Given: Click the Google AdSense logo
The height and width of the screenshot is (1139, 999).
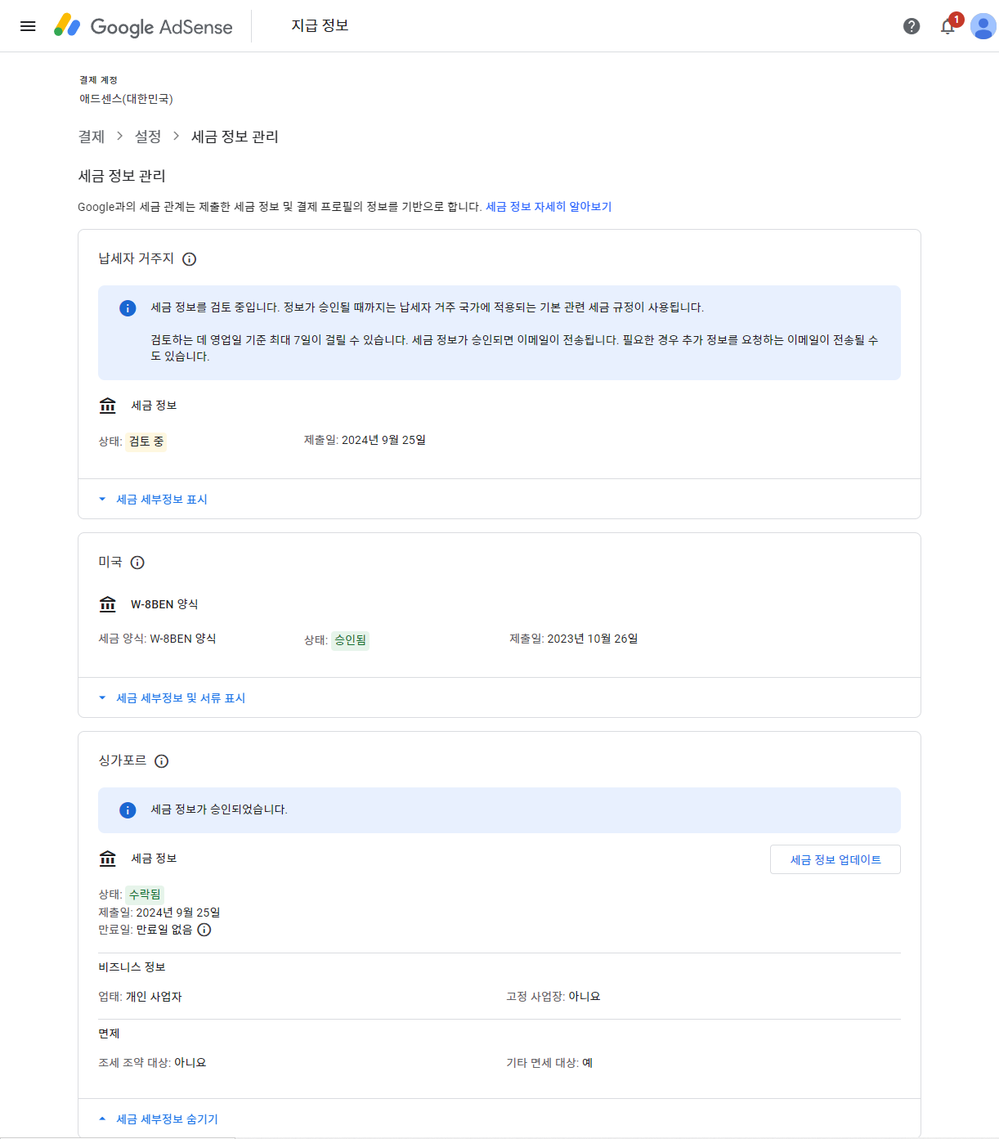Looking at the screenshot, I should click(x=143, y=25).
